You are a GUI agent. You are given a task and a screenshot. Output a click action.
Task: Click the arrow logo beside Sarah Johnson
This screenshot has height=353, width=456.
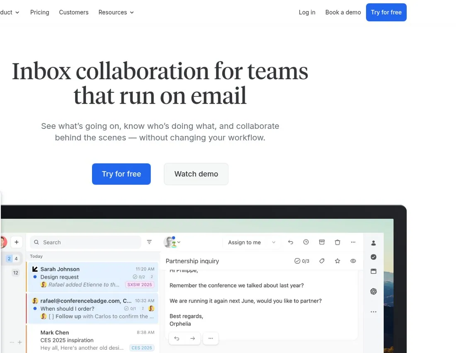click(35, 269)
